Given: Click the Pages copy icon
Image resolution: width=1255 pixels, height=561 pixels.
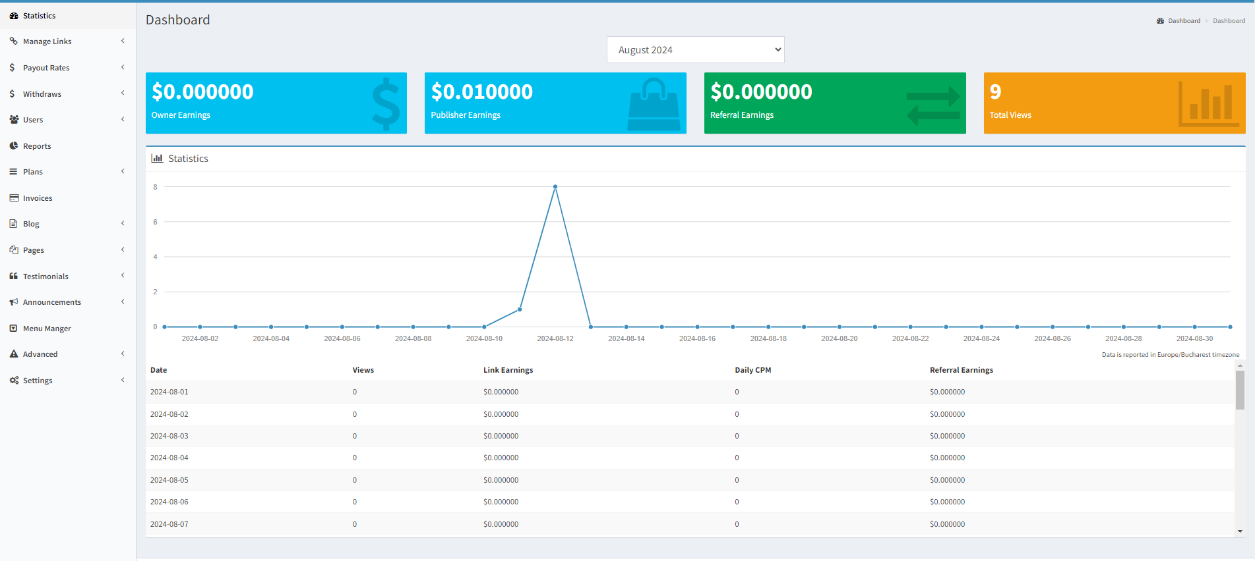Looking at the screenshot, I should coord(14,250).
